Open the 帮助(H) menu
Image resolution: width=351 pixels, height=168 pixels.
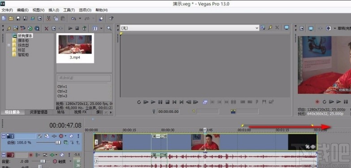(x=102, y=10)
